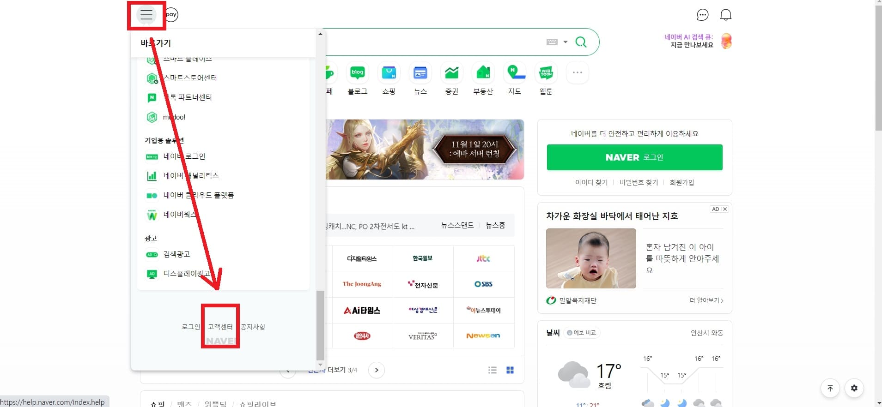
Task: Toggle the 예보 비교 forecast comparison
Action: pos(582,333)
